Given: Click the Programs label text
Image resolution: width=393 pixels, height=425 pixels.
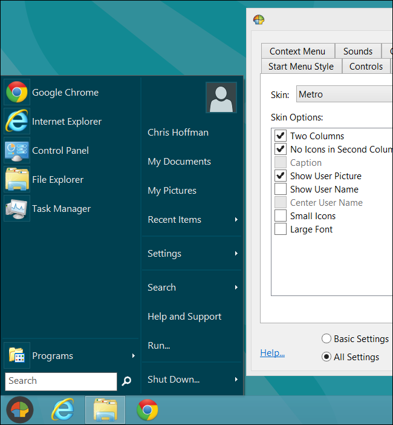Looking at the screenshot, I should pos(53,356).
